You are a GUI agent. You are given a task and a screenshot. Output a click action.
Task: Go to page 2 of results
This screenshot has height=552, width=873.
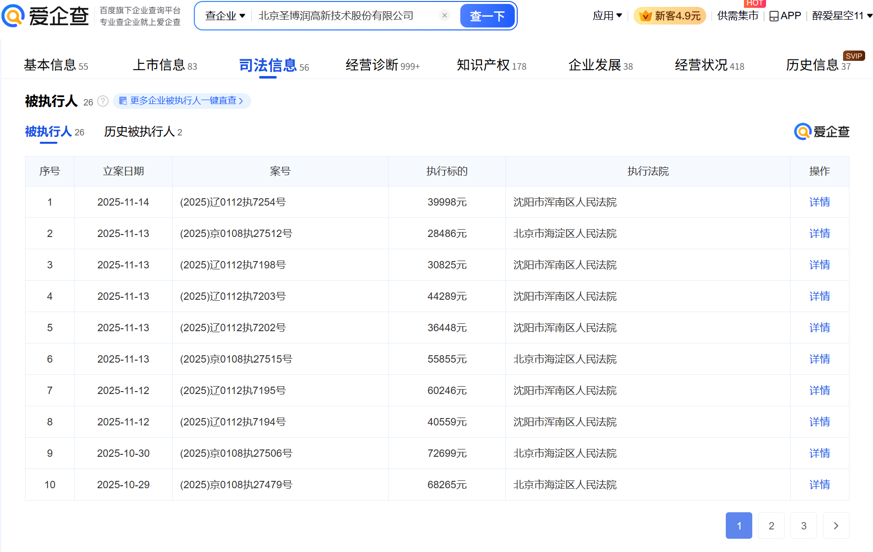[x=771, y=526]
